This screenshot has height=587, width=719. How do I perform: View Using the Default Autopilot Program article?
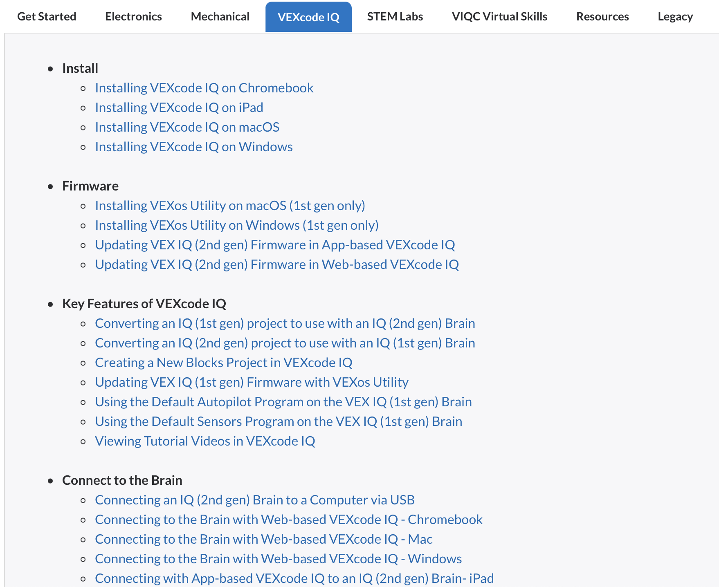point(283,401)
